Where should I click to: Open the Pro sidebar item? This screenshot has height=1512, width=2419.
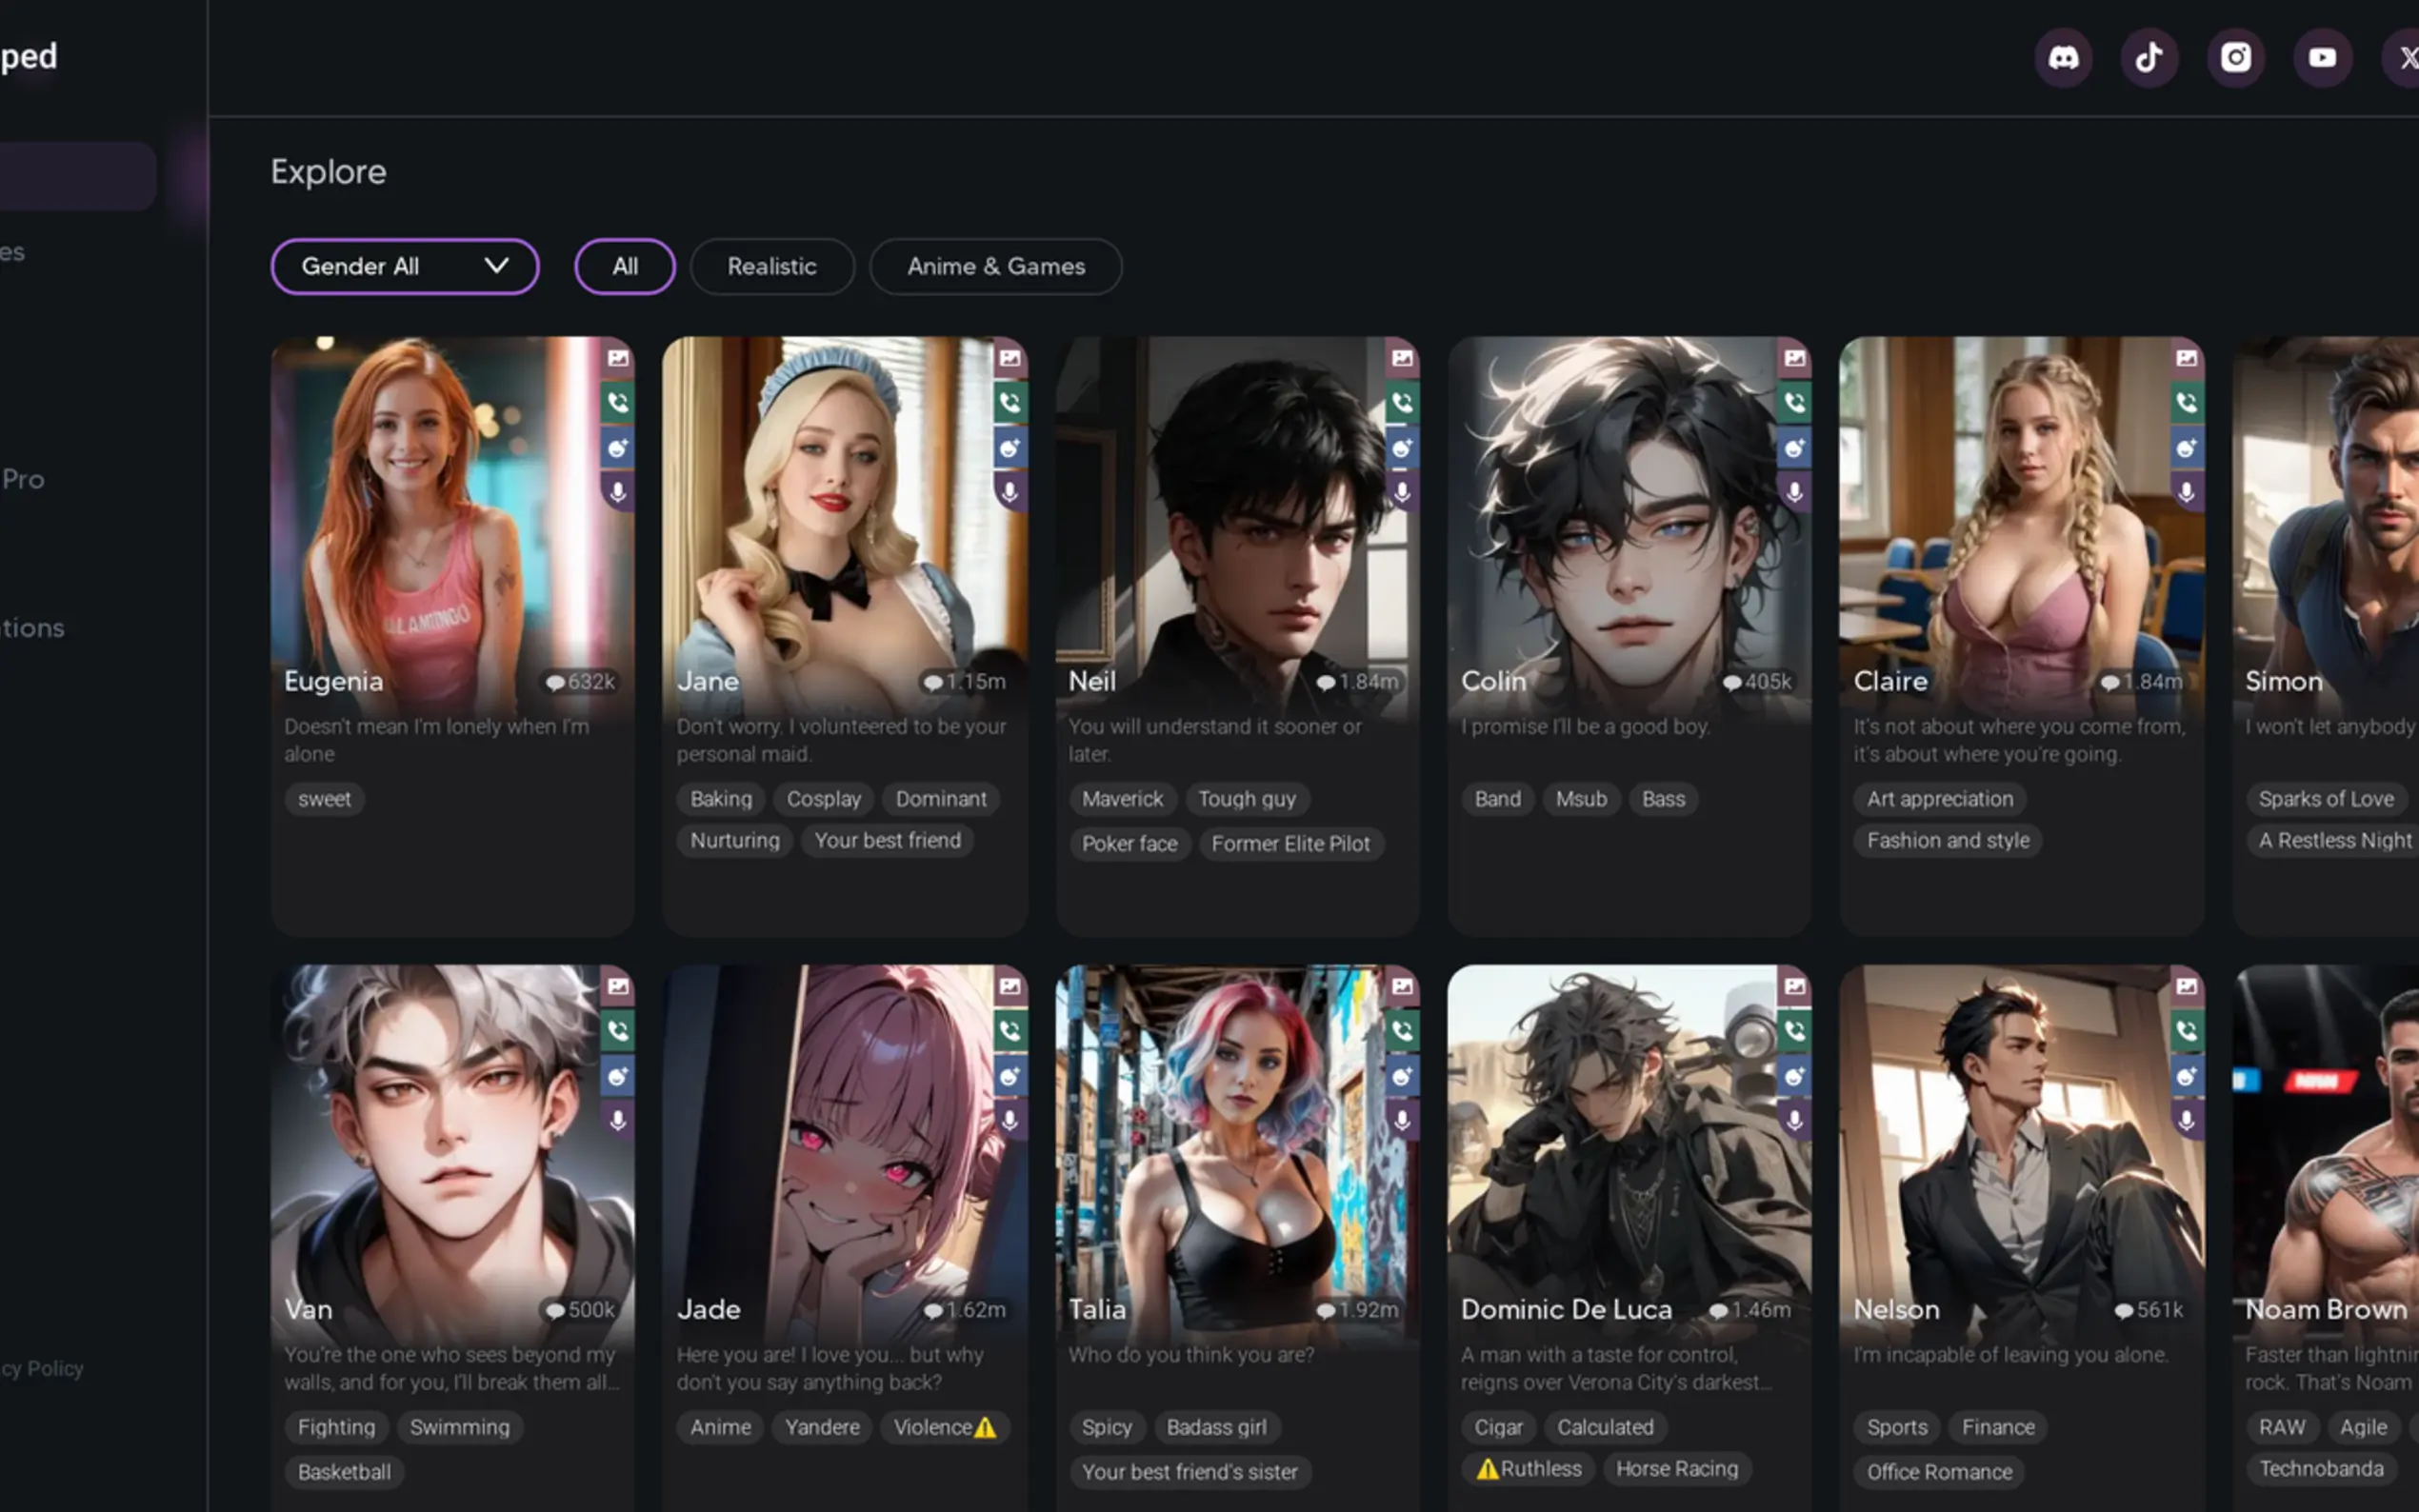coord(24,479)
